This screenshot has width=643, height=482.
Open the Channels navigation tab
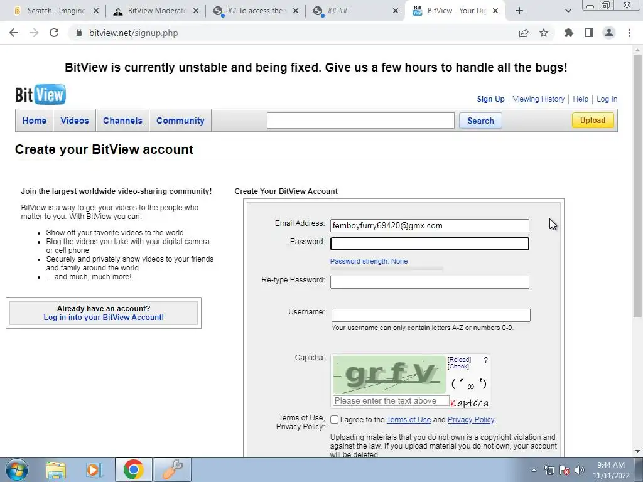coord(122,120)
